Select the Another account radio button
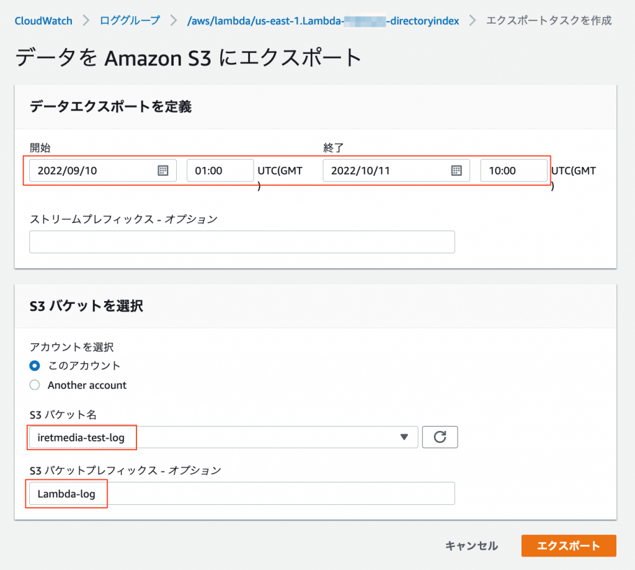The height and width of the screenshot is (570, 635). coord(35,385)
